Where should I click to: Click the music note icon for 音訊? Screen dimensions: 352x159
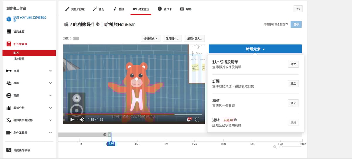(115, 9)
